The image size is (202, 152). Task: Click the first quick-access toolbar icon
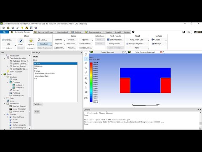tap(4, 28)
